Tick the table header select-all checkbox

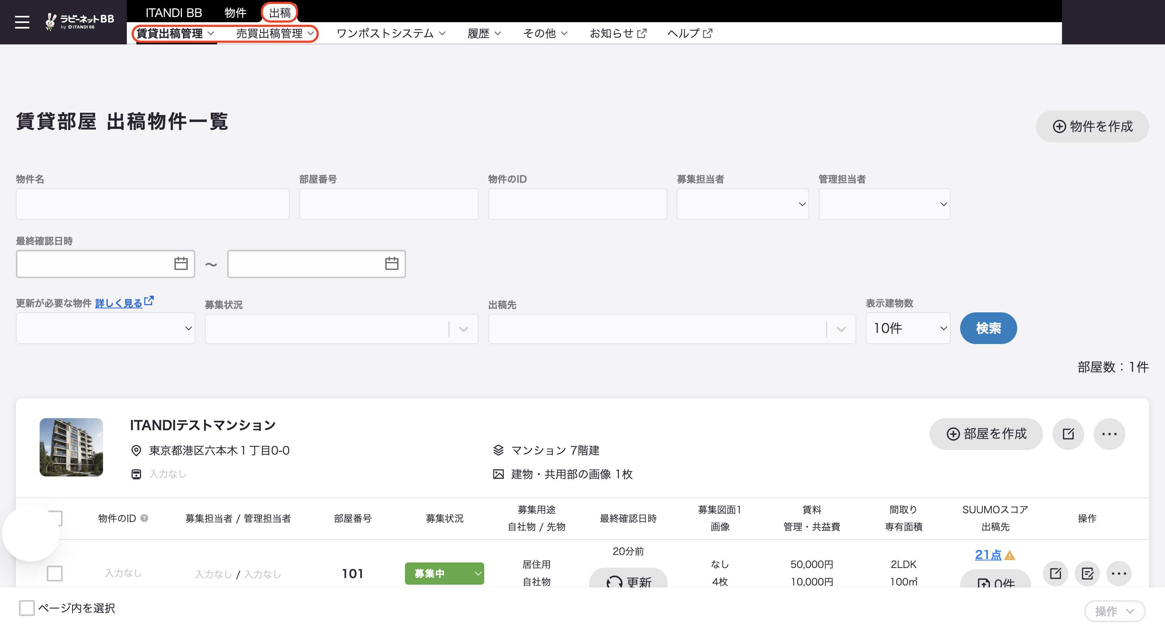(55, 518)
